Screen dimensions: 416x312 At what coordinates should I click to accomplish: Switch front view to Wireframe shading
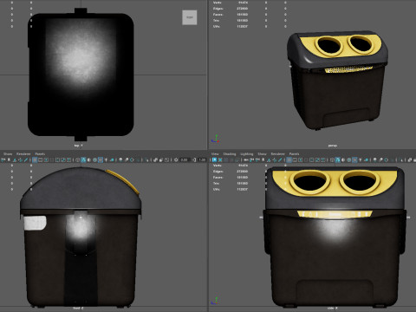(78, 159)
